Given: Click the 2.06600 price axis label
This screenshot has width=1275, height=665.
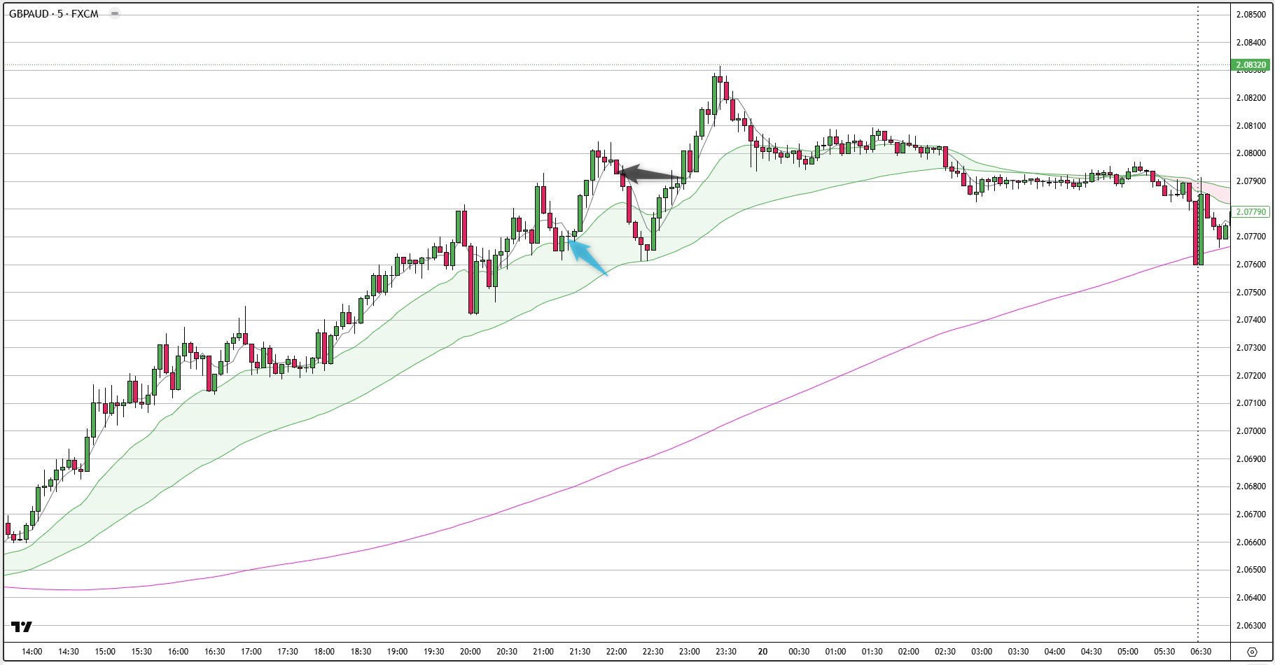Looking at the screenshot, I should [1250, 542].
